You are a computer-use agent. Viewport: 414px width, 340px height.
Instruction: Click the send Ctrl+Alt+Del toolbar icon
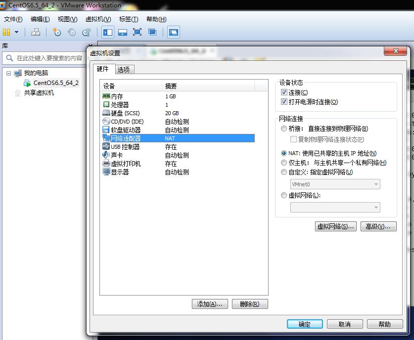click(36, 32)
